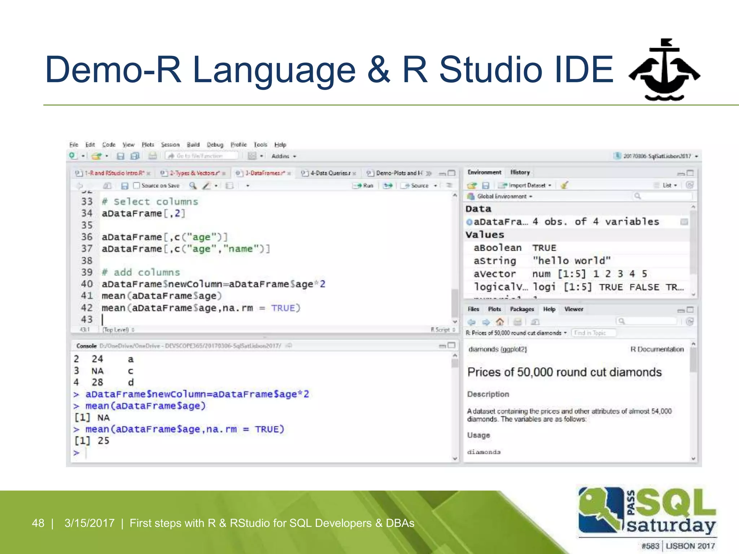Toggle the Source on Save checkbox
The width and height of the screenshot is (739, 554).
(x=136, y=185)
